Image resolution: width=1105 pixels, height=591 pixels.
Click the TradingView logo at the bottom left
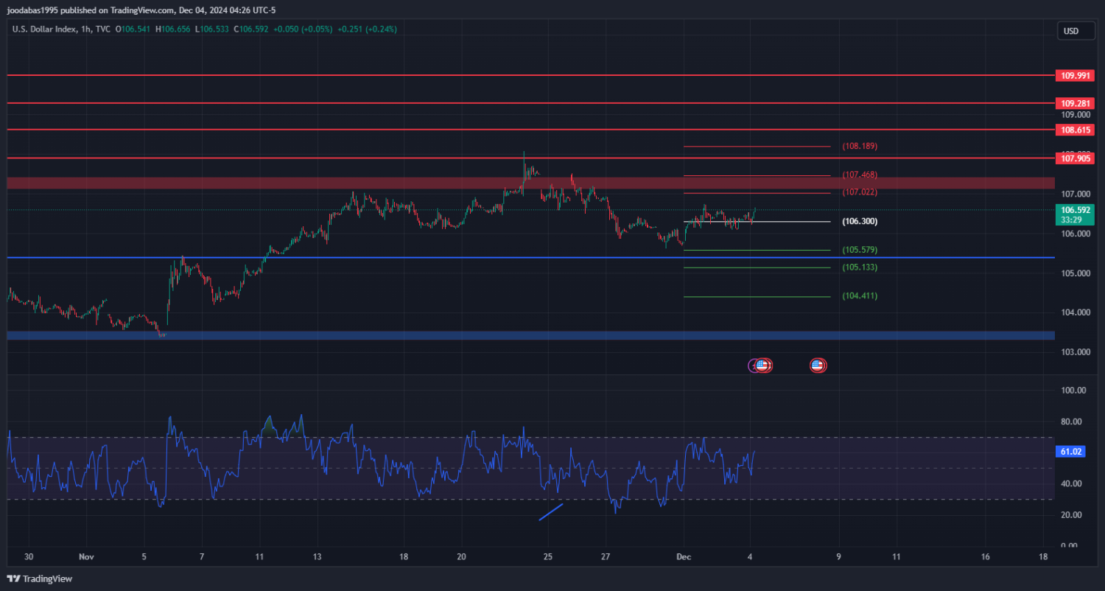(x=40, y=578)
